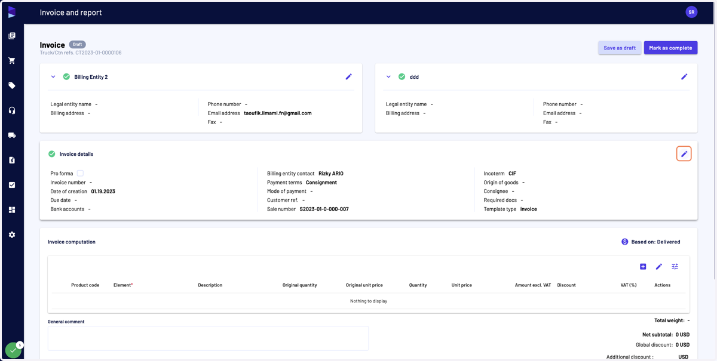Open the headset support sidebar icon
Screen dimensions: 717x361
click(x=12, y=110)
